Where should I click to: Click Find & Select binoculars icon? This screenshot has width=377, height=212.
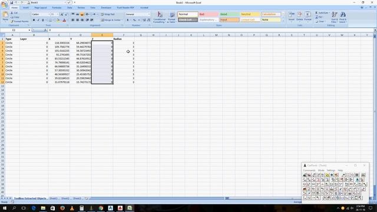click(x=343, y=15)
